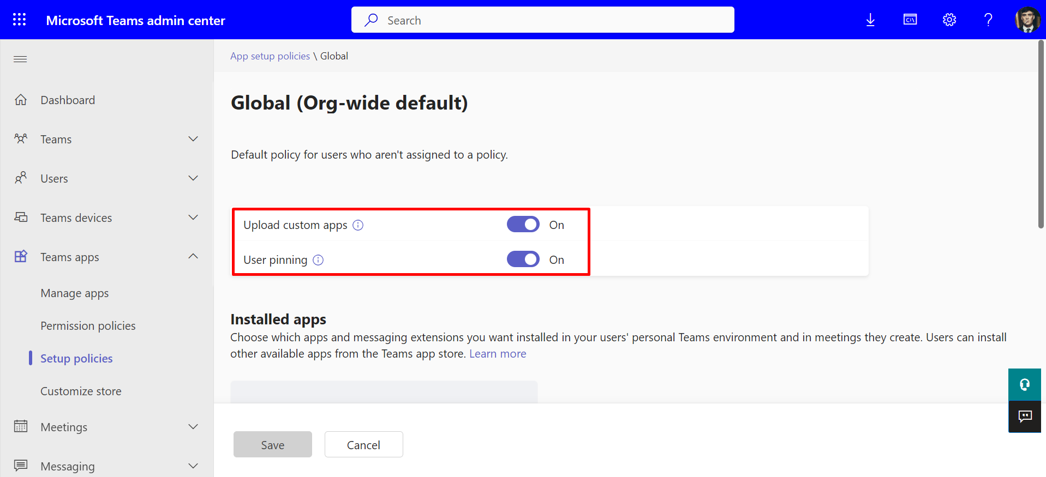Expand the Users menu chevron
1046x477 pixels.
point(193,178)
